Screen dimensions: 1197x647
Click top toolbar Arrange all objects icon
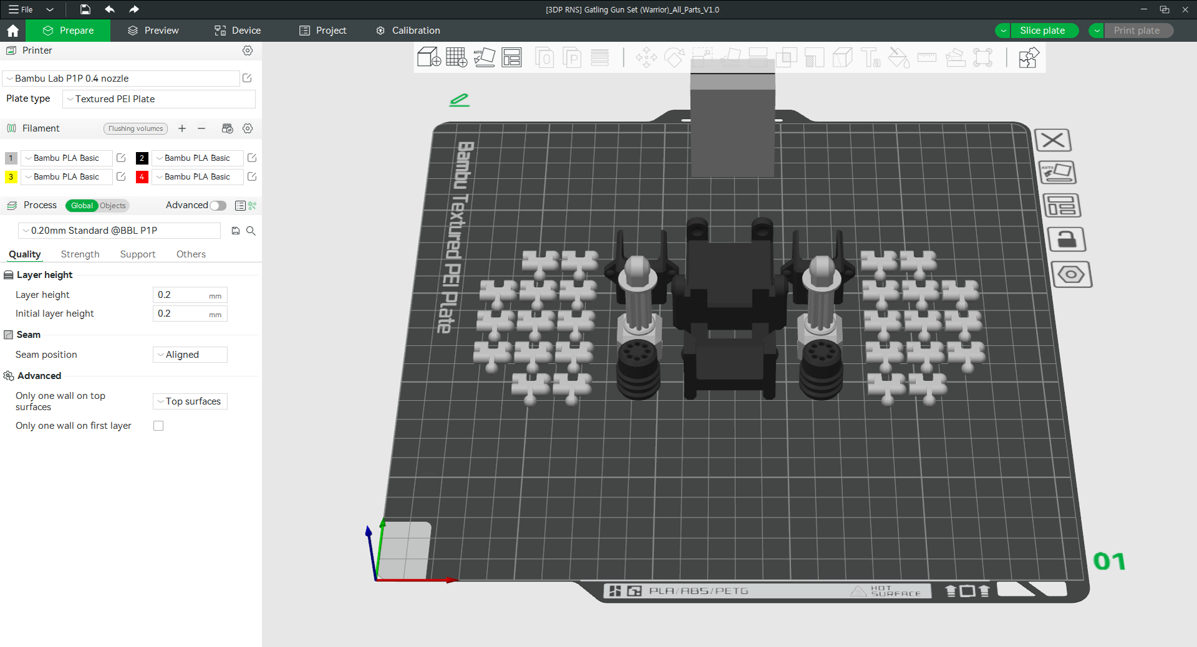512,57
